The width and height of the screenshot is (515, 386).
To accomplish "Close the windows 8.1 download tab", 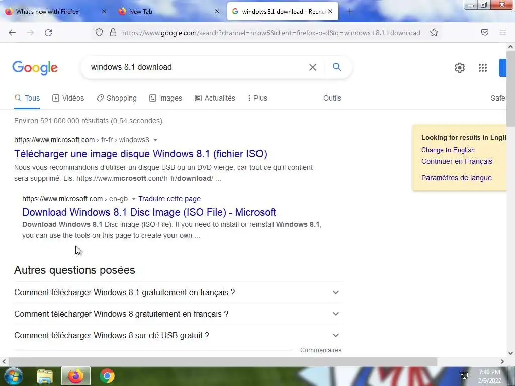I will pos(330,11).
